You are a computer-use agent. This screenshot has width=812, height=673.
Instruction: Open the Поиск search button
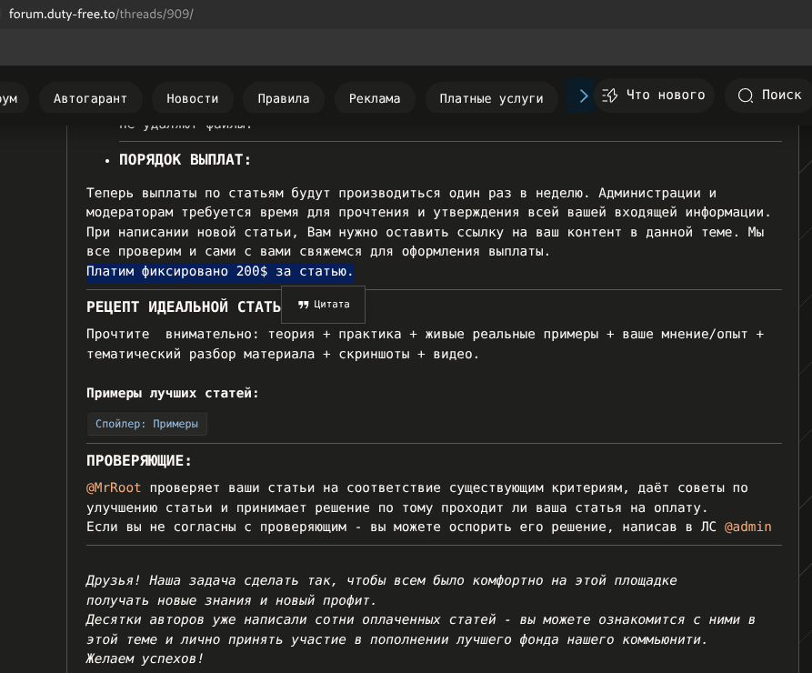(x=770, y=95)
